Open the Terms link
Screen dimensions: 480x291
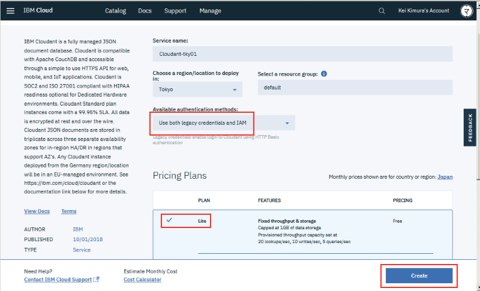pos(68,211)
